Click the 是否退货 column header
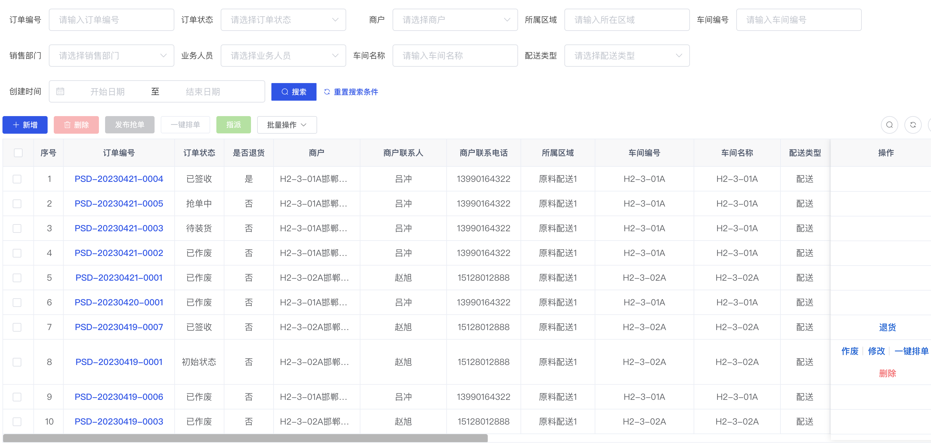This screenshot has width=931, height=444. coord(249,153)
